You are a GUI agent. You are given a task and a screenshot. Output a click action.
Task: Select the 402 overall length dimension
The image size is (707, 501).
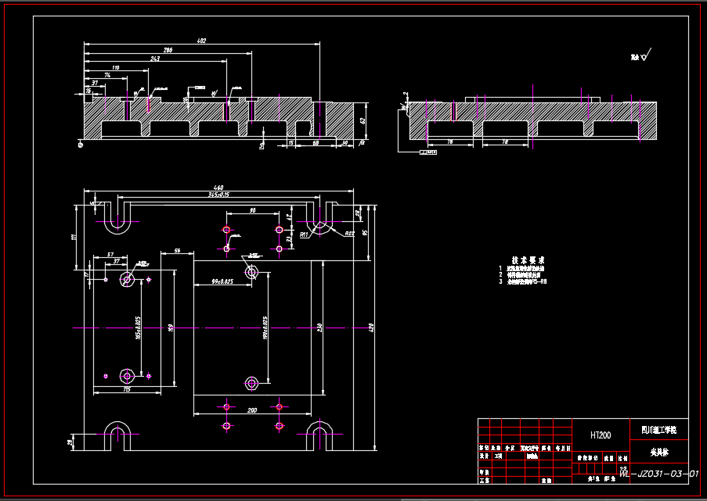click(201, 41)
